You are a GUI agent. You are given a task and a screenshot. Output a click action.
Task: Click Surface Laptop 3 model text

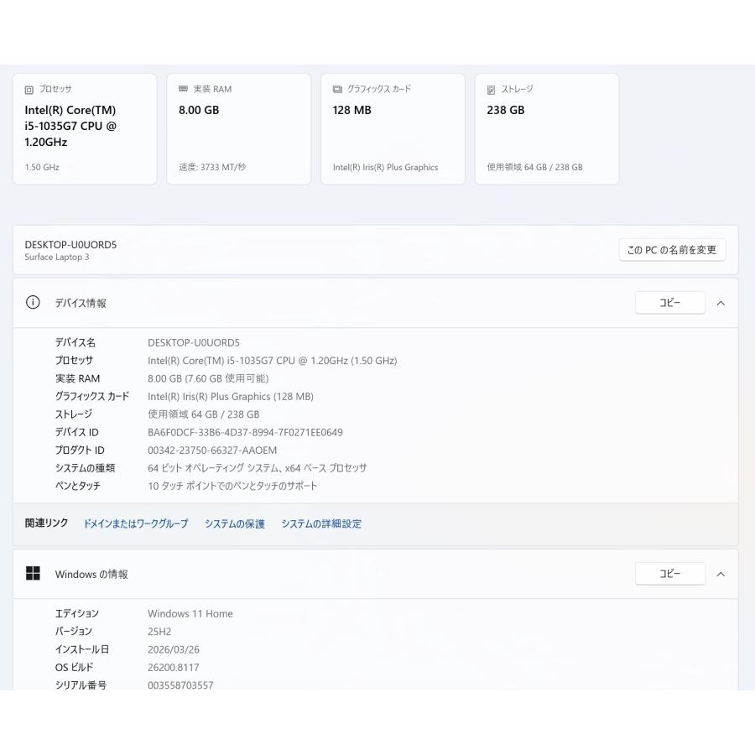coord(57,258)
